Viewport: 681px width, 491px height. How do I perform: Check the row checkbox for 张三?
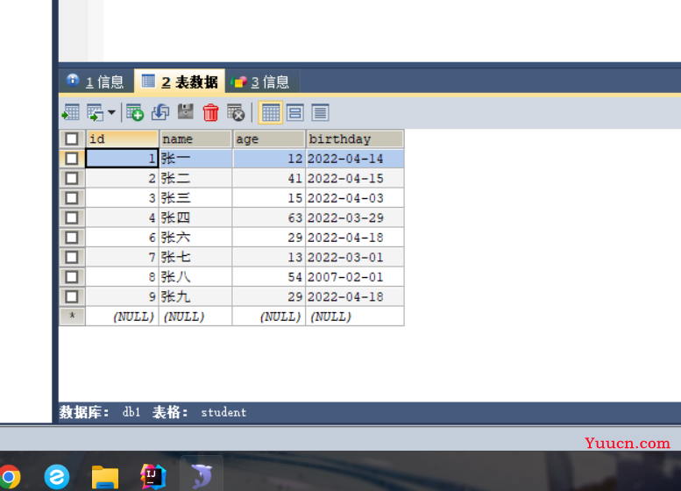(x=72, y=198)
